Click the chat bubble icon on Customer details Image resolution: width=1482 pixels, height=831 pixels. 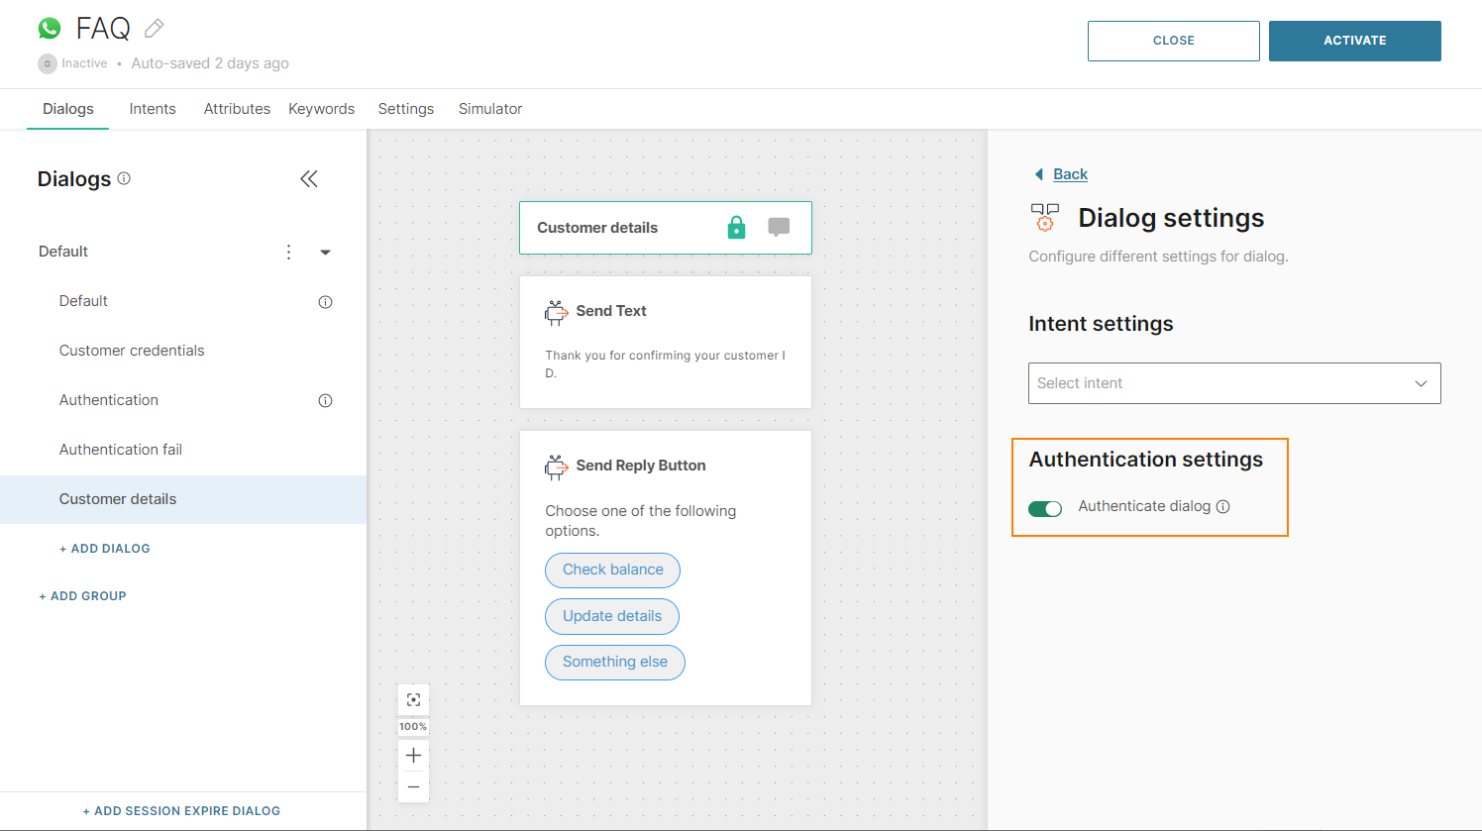click(779, 227)
